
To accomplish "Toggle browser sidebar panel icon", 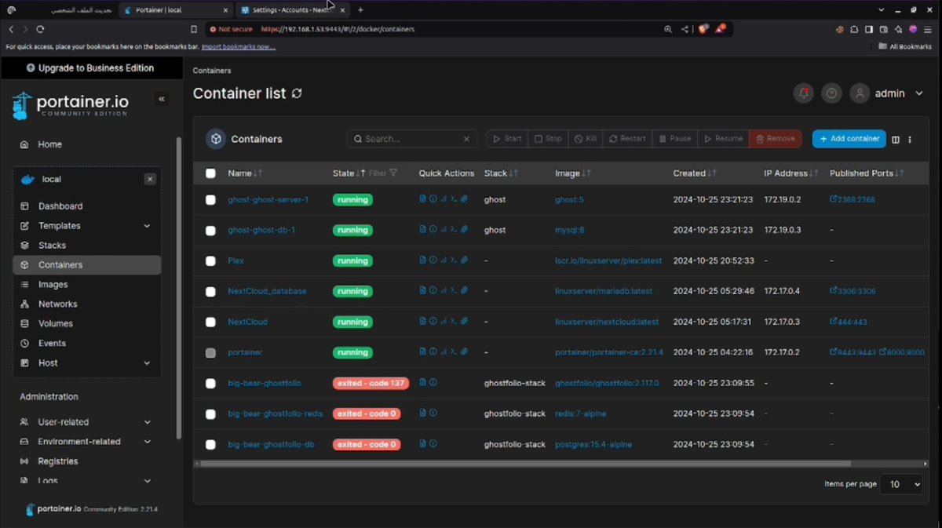I will (869, 29).
